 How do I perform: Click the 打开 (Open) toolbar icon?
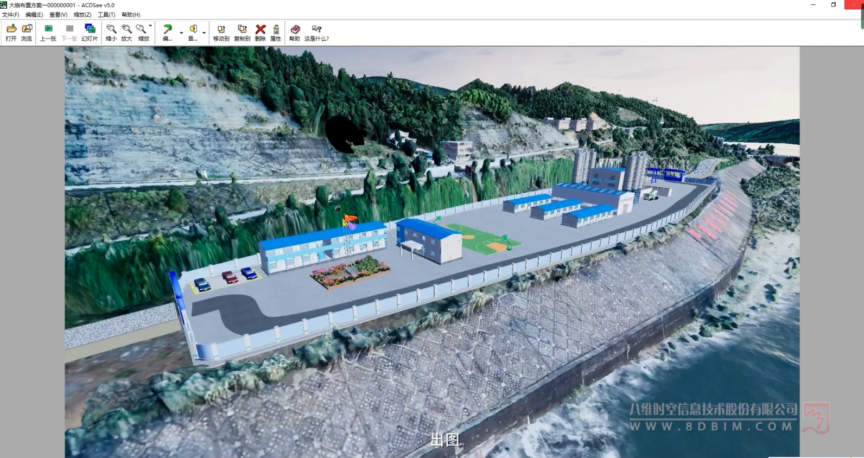(x=11, y=32)
